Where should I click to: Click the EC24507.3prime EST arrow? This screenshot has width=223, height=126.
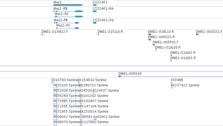click(x=94, y=93)
